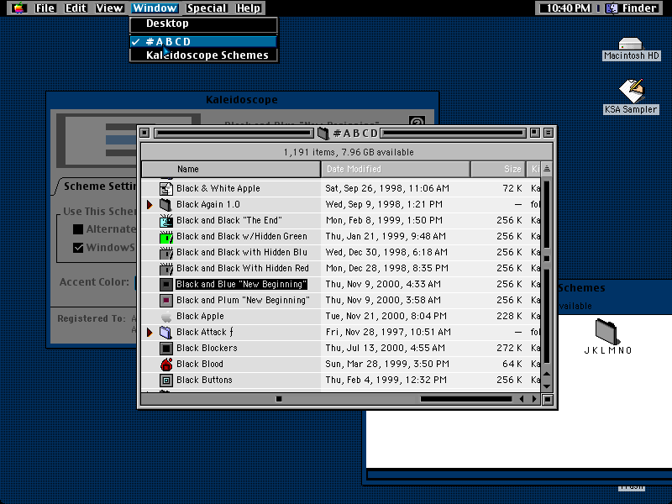Click the Black Again 1.0 folder icon

tap(165, 204)
